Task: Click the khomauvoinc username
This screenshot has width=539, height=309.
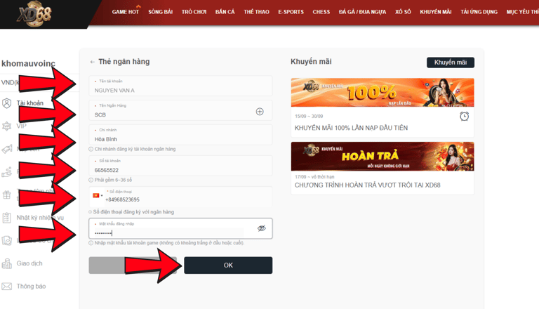Action: coord(28,64)
